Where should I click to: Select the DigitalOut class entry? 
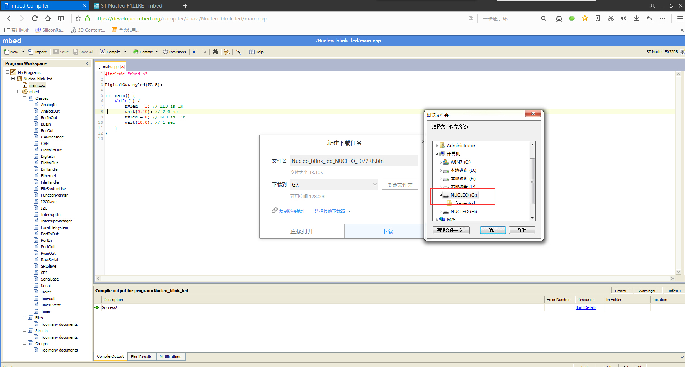[49, 163]
